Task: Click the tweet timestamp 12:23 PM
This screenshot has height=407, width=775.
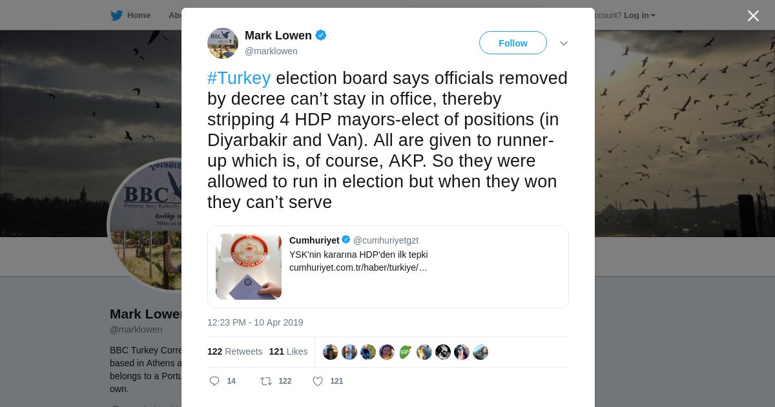Action: pos(255,322)
